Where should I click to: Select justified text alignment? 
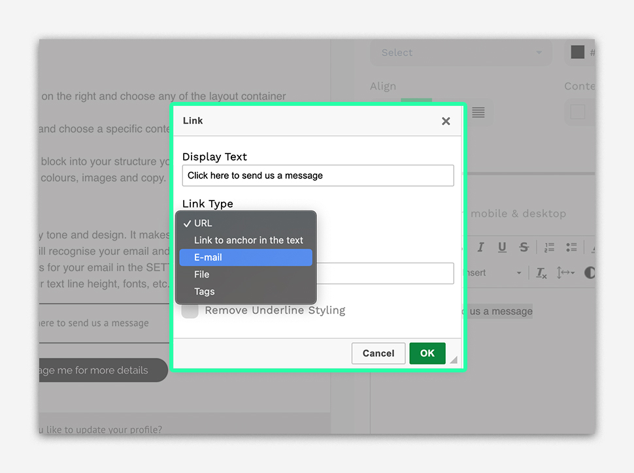[478, 112]
